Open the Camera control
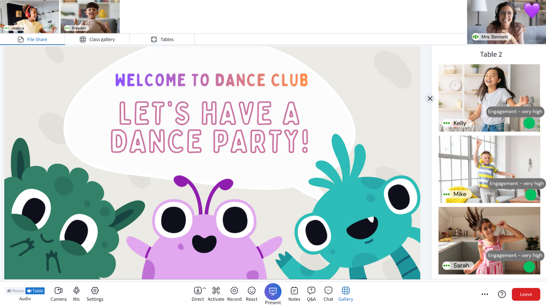 [x=58, y=294]
